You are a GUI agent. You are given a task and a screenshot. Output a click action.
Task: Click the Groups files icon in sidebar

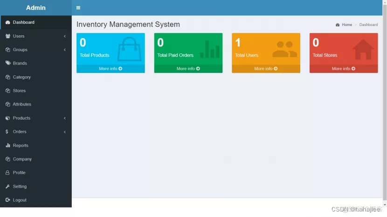8,50
